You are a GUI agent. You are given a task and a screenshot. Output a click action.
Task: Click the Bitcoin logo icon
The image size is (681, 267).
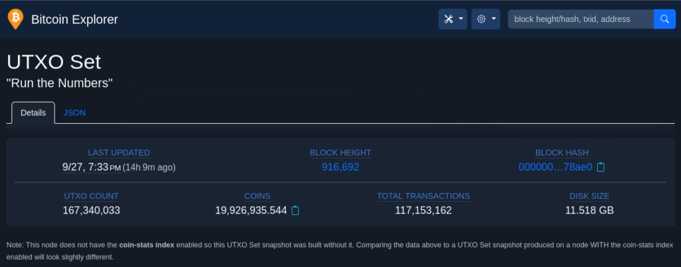(x=15, y=19)
